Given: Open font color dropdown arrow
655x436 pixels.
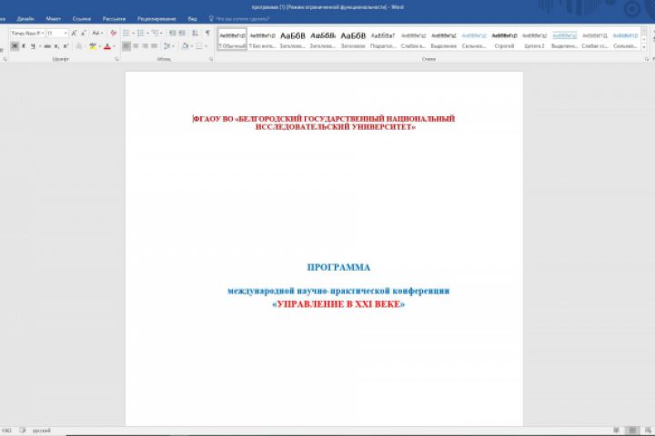Looking at the screenshot, I should [114, 46].
